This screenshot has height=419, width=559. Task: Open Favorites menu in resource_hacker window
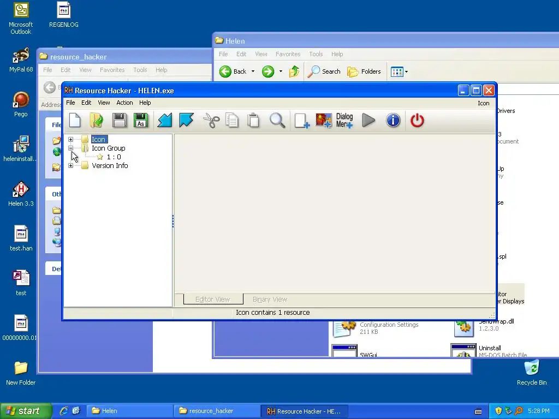pyautogui.click(x=112, y=70)
